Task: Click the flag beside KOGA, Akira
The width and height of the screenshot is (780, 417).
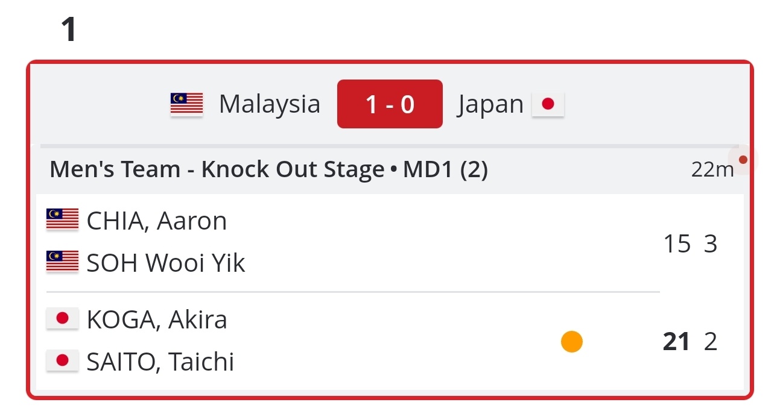Action: coord(62,318)
